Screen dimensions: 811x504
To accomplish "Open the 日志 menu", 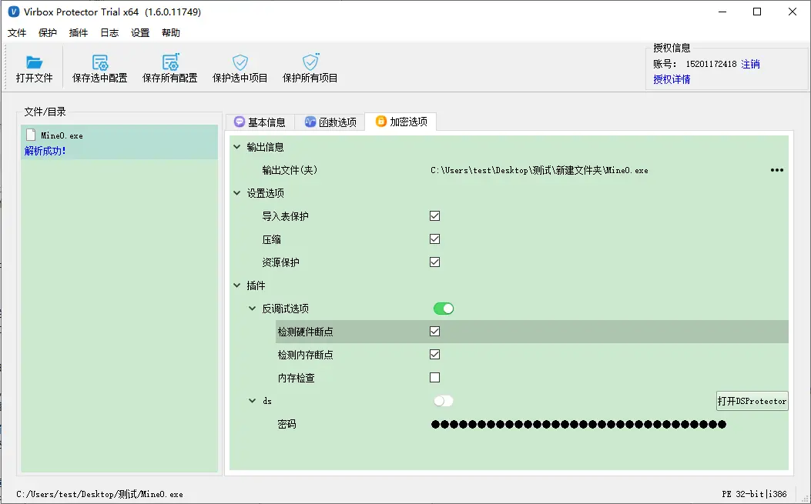I will pos(109,32).
